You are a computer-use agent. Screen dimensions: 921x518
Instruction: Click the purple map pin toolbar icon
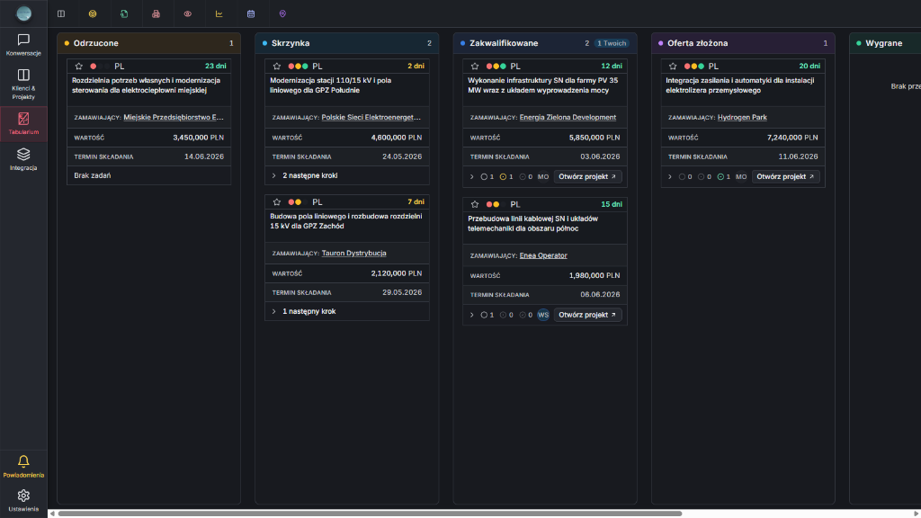[x=282, y=13]
